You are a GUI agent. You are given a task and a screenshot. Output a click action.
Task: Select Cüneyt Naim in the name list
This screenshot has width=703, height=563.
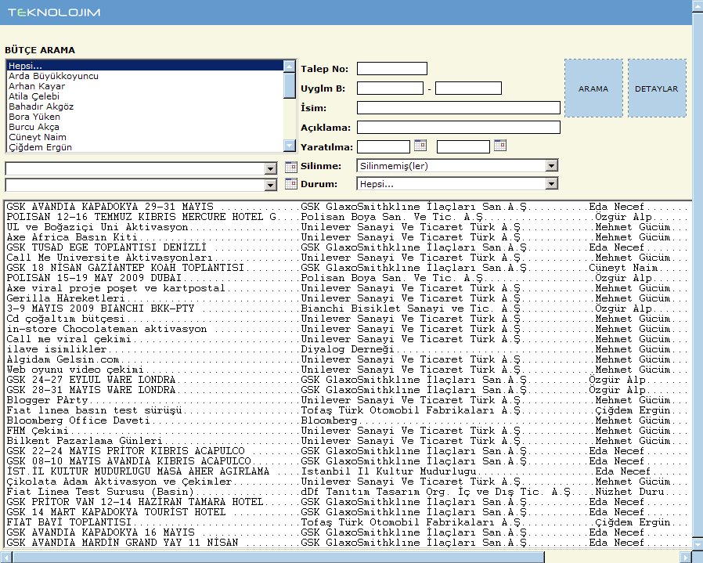point(146,137)
